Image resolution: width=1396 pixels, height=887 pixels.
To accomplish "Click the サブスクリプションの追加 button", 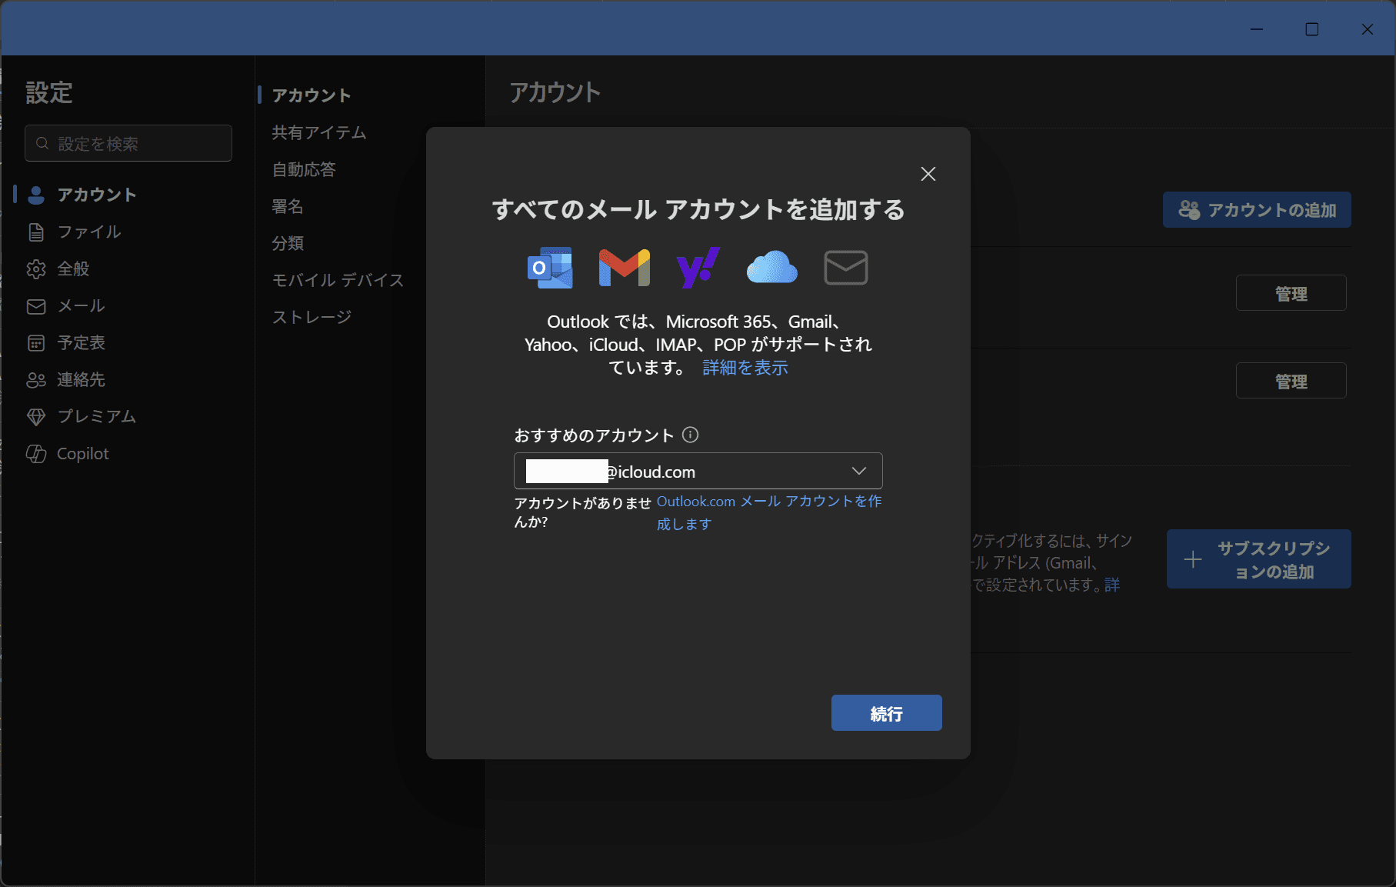I will (1258, 559).
